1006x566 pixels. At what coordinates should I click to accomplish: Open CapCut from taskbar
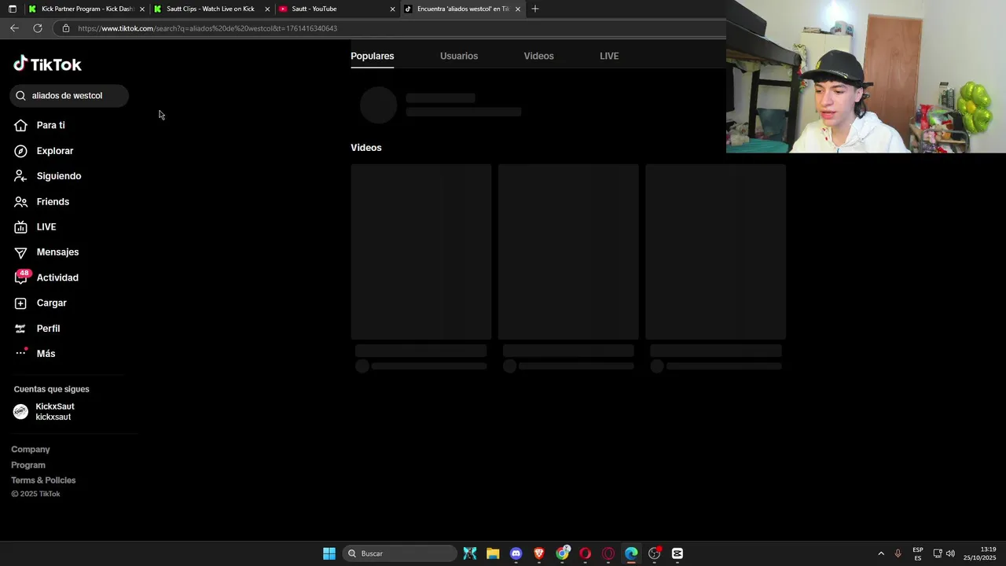click(677, 553)
